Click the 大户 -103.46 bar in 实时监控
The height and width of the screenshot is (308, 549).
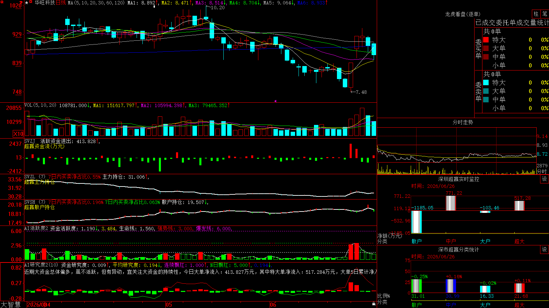(485, 212)
